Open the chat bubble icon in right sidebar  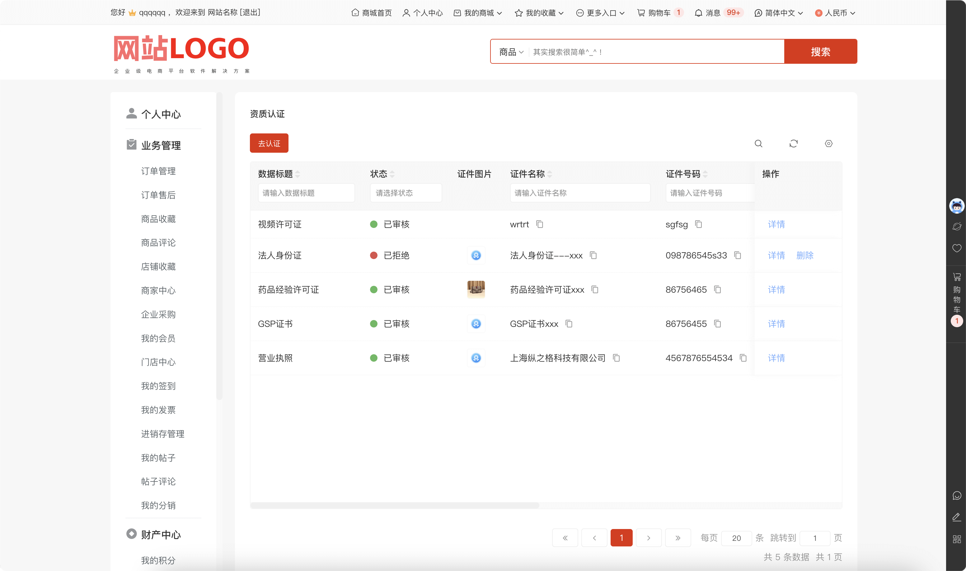coord(957,496)
